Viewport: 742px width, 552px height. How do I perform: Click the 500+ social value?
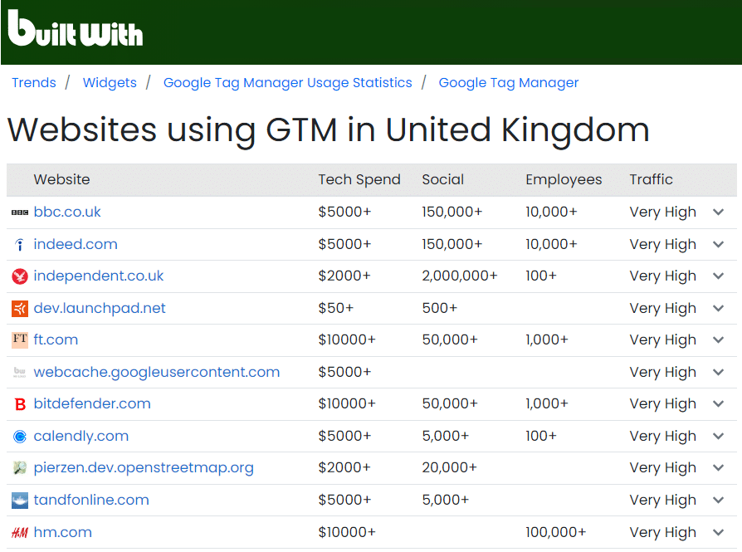440,308
